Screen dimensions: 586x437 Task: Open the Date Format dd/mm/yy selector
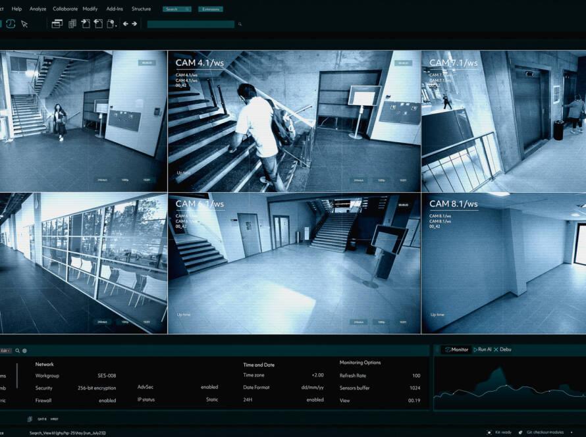(312, 388)
